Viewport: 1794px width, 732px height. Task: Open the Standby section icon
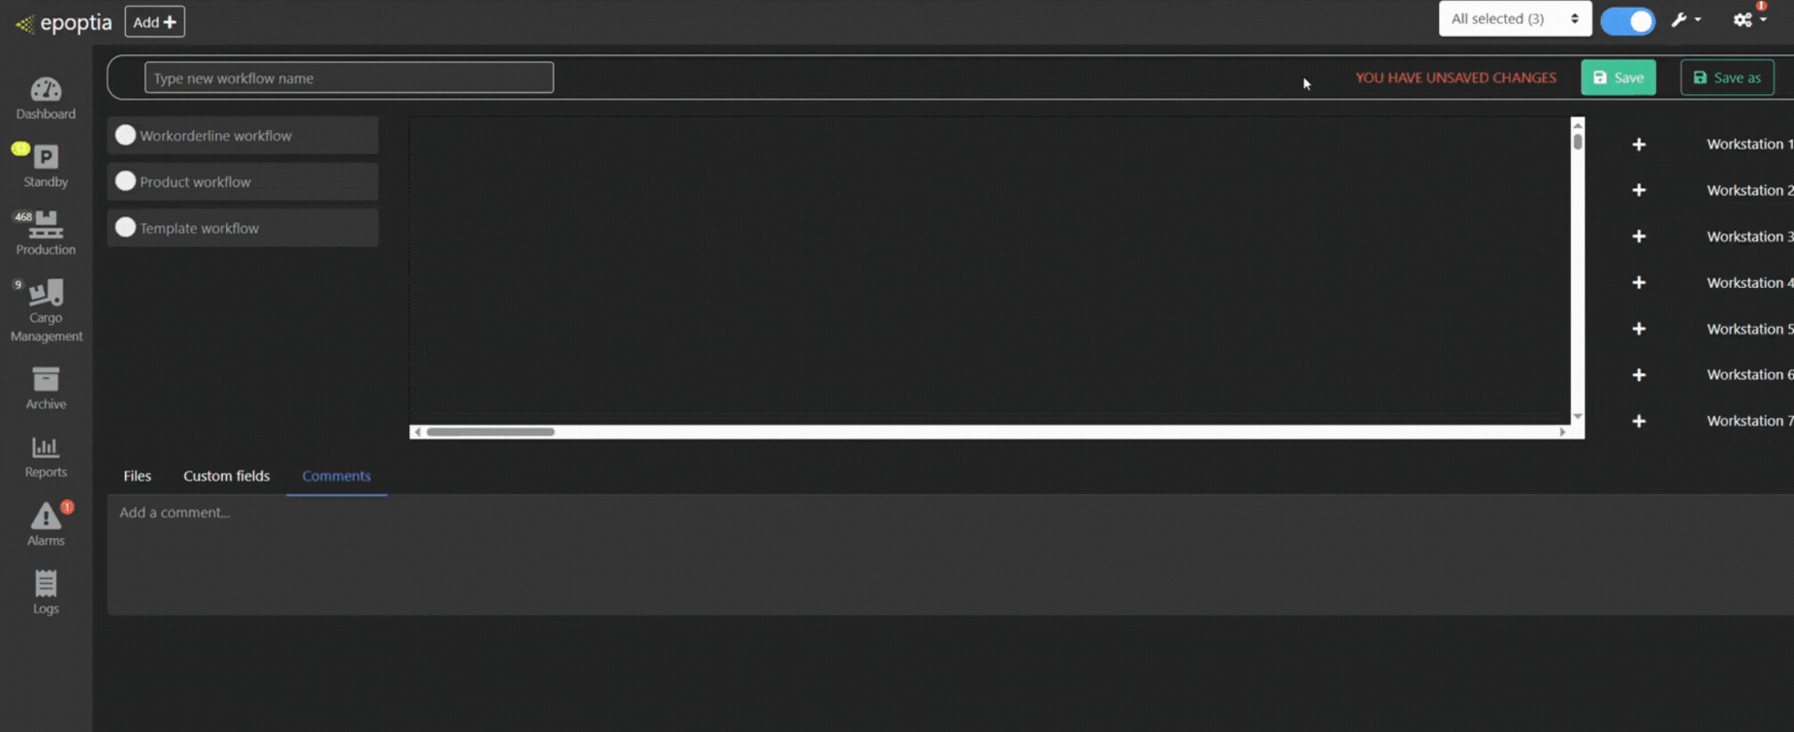(x=46, y=157)
